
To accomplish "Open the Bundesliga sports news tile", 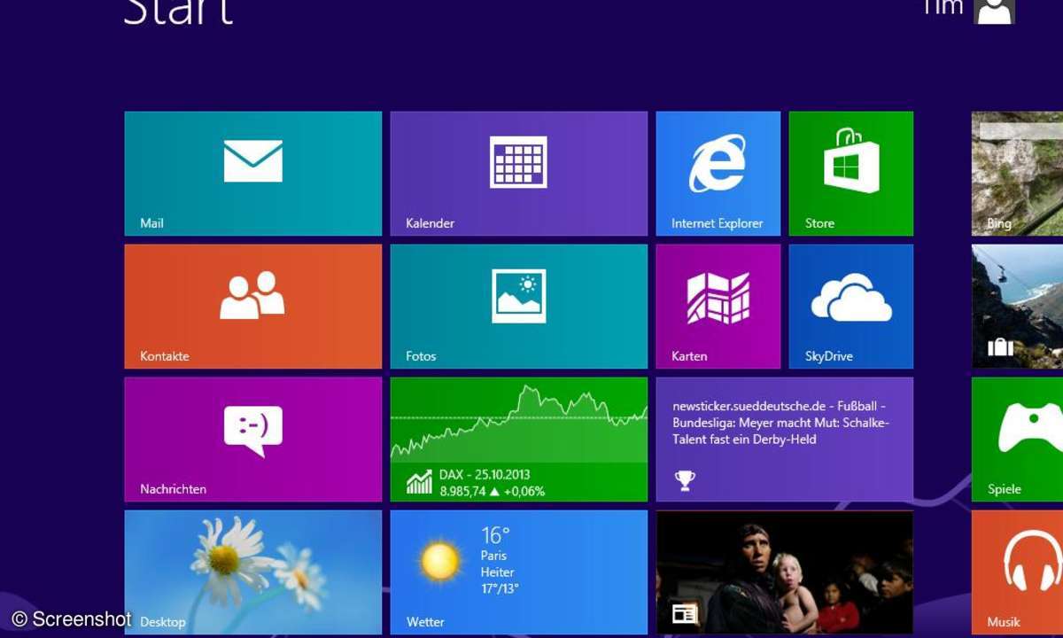I will [x=785, y=440].
